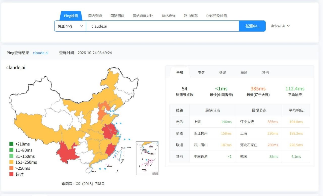Image resolution: width=323 pixels, height=196 pixels.
Task: Open the 路由追踪 tab
Action: [191, 16]
